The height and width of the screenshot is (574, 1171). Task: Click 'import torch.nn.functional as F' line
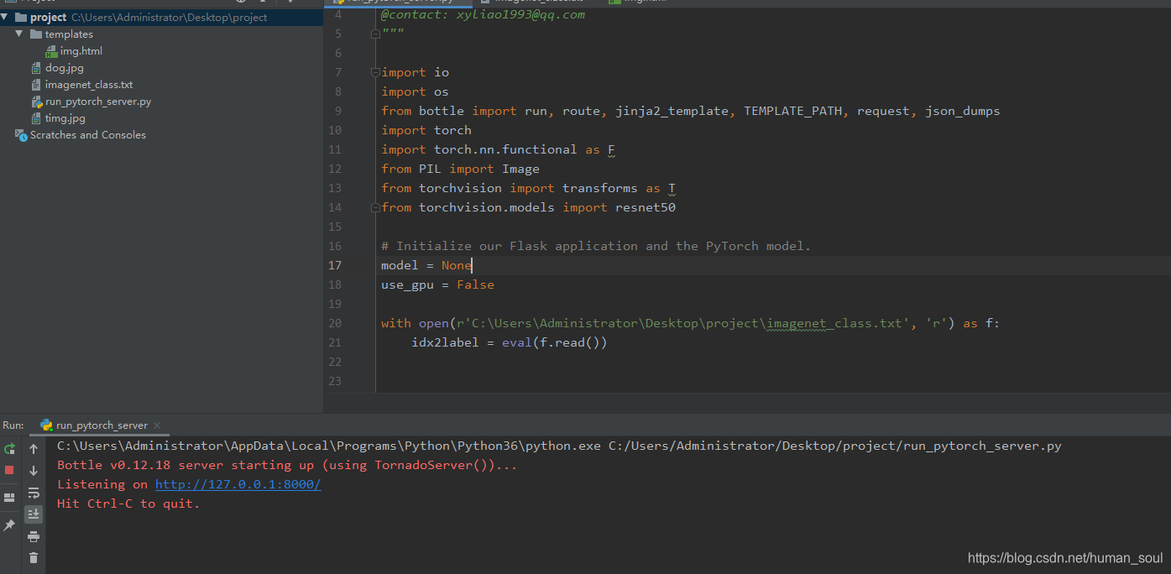(x=498, y=149)
